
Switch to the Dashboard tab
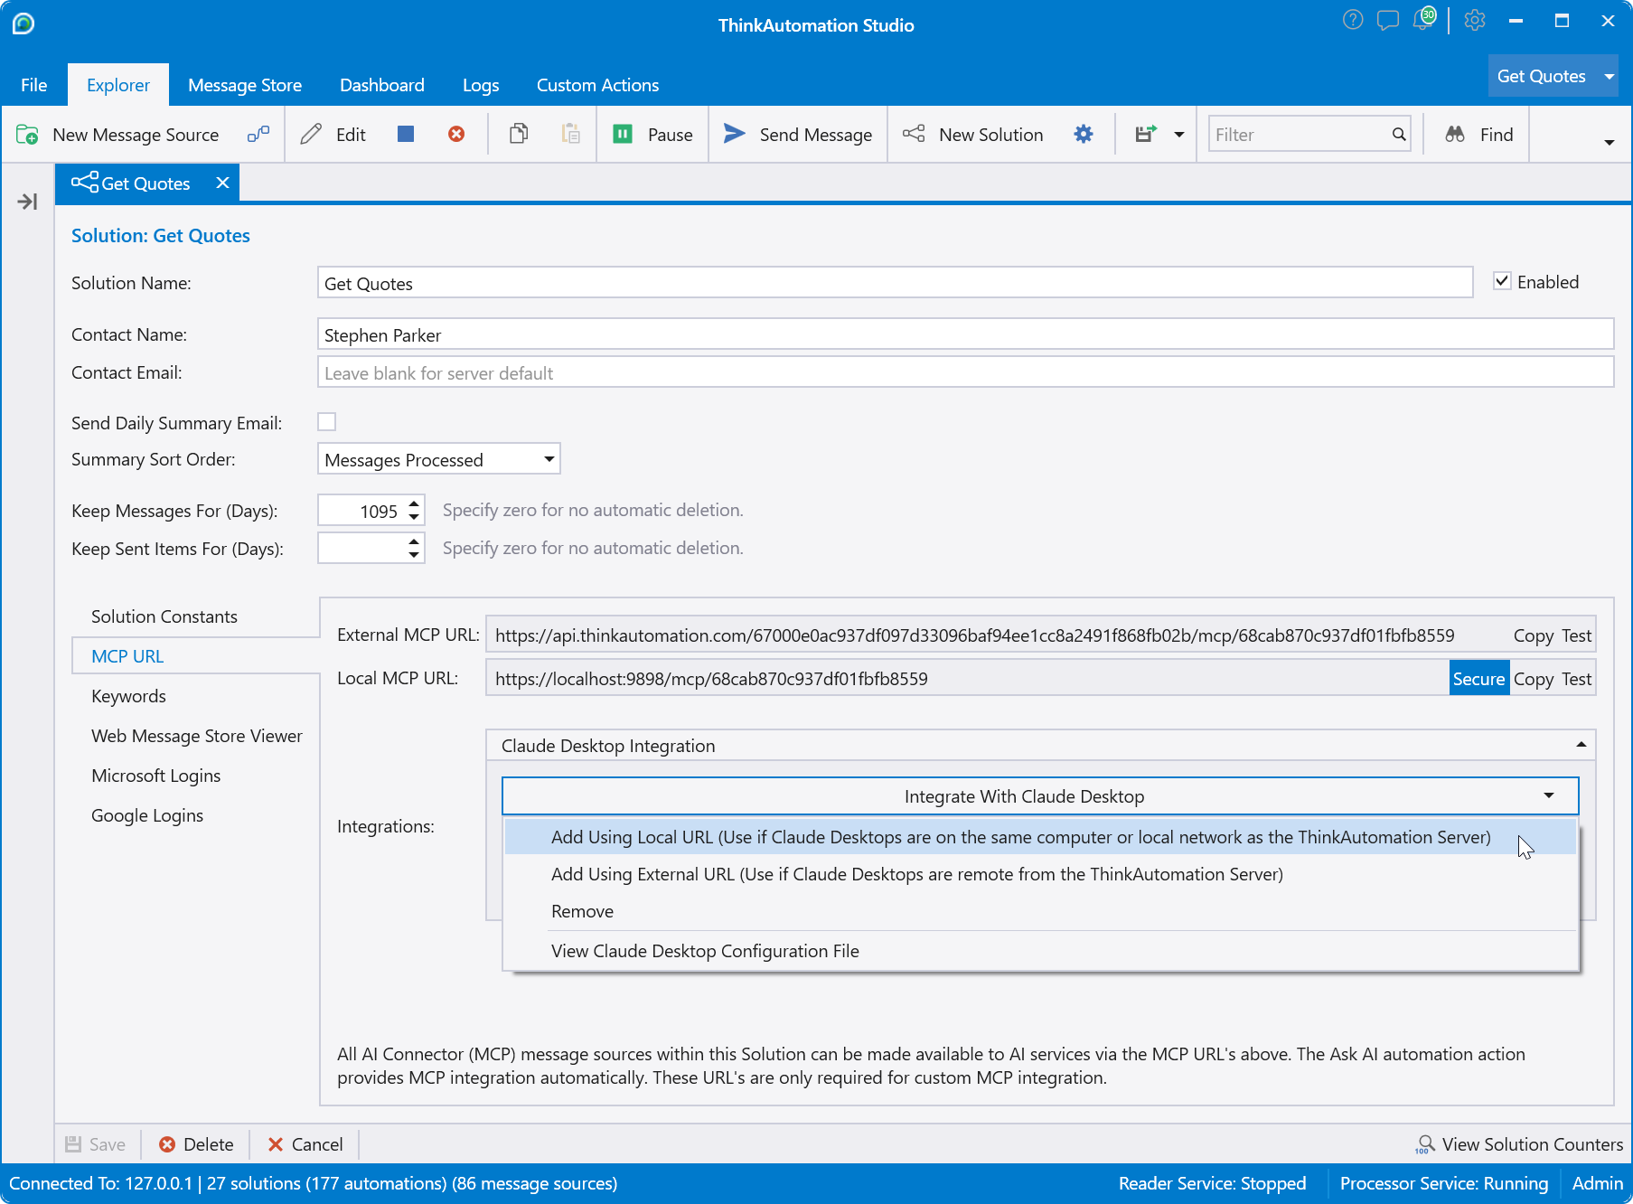(382, 85)
